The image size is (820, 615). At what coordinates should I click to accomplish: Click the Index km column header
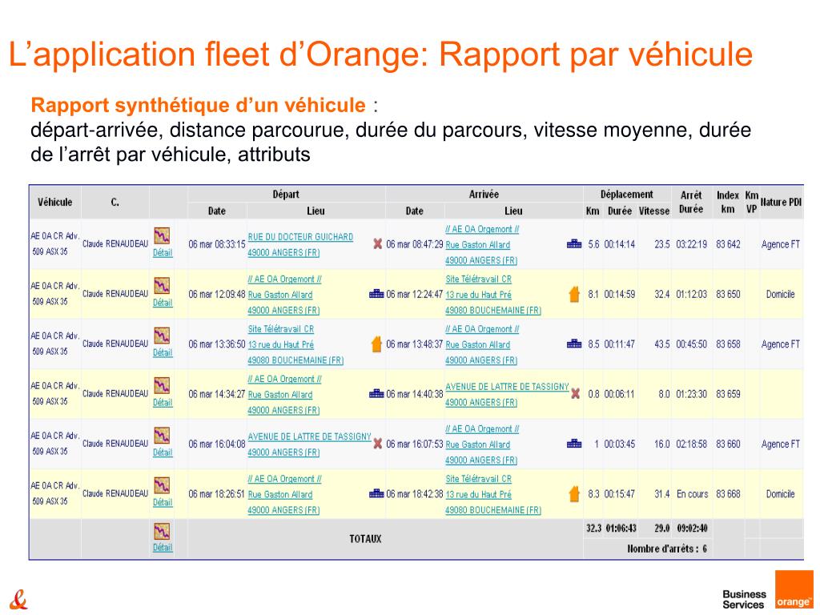coord(727,202)
